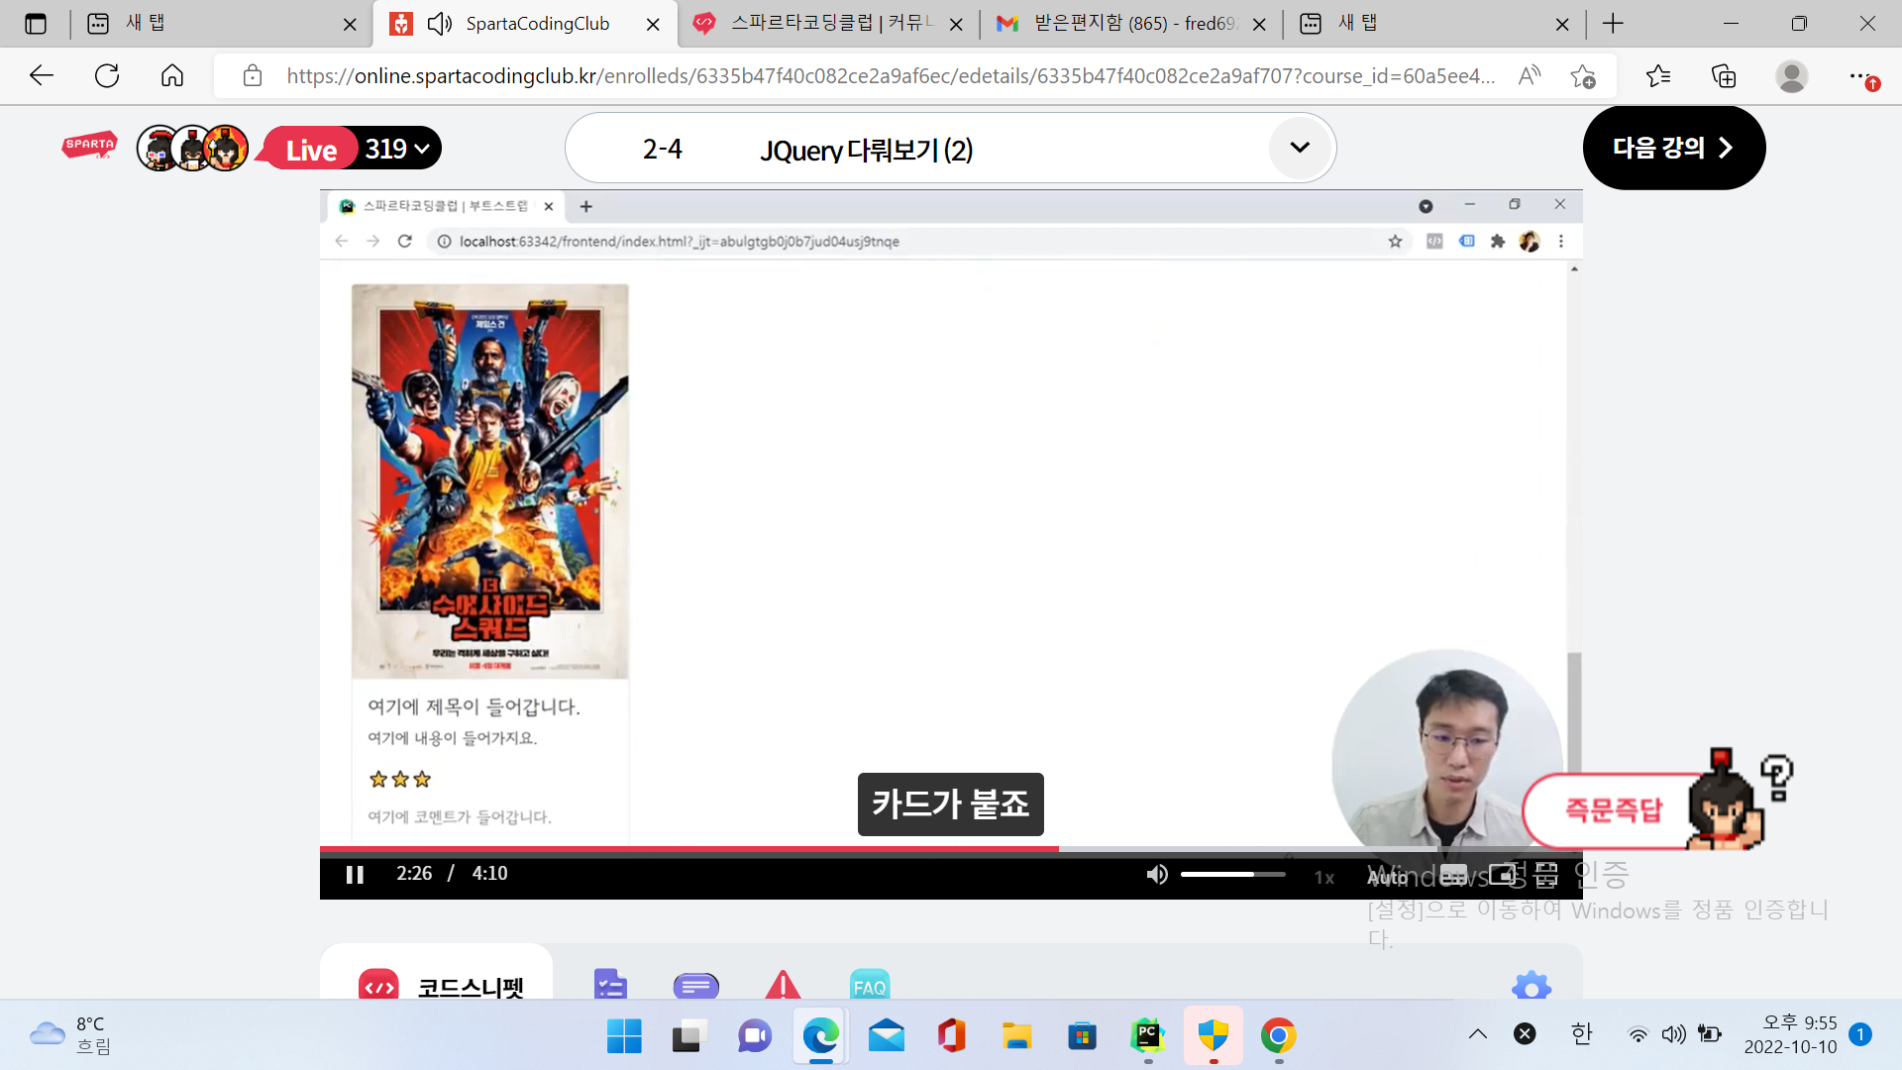Mute the SpartaCodingClub tab audio icon

[x=439, y=24]
